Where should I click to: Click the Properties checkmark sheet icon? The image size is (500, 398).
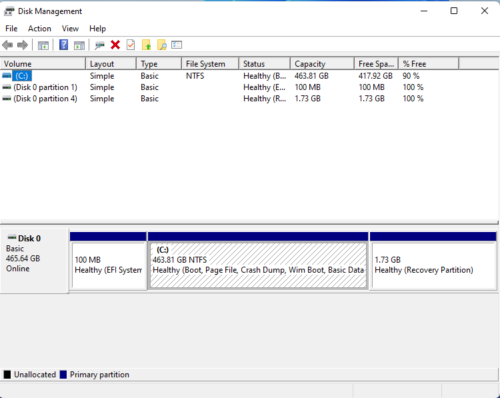131,45
